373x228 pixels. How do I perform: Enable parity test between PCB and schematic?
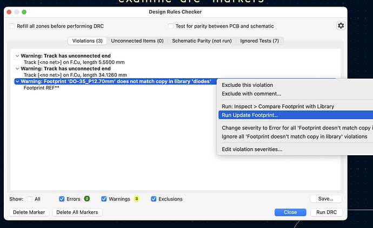(171, 26)
